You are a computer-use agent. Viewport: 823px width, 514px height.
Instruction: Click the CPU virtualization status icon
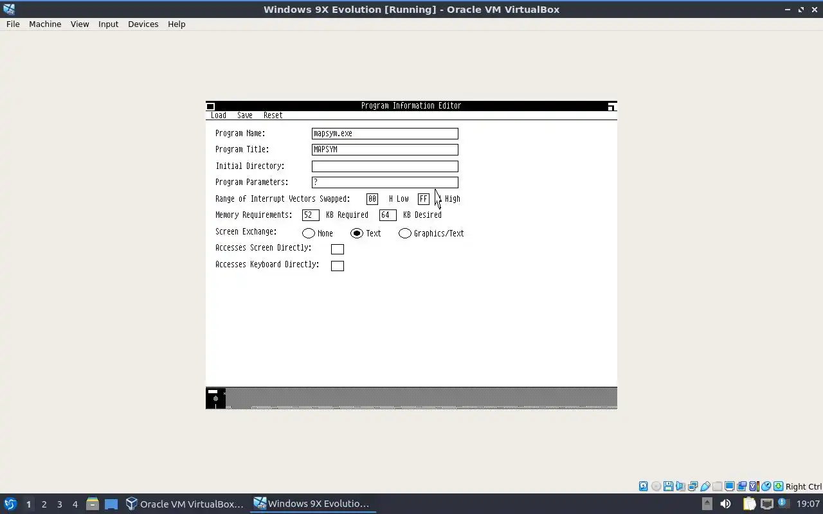[x=754, y=486]
